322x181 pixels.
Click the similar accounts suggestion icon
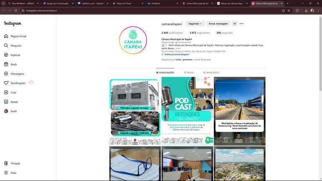(234, 24)
